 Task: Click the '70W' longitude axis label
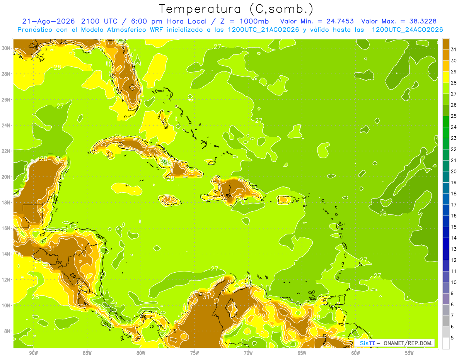(x=248, y=353)
